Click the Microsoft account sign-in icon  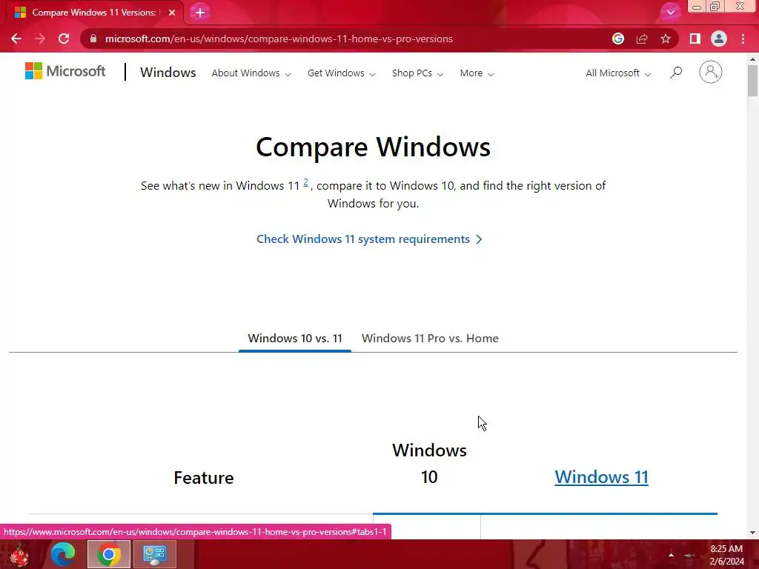(711, 72)
